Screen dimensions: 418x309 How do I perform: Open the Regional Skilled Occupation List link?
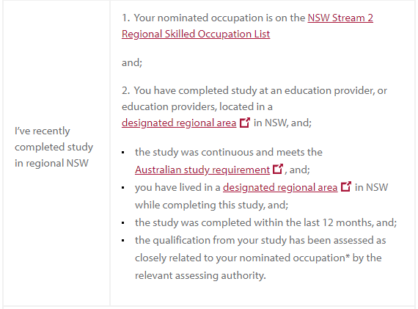196,34
